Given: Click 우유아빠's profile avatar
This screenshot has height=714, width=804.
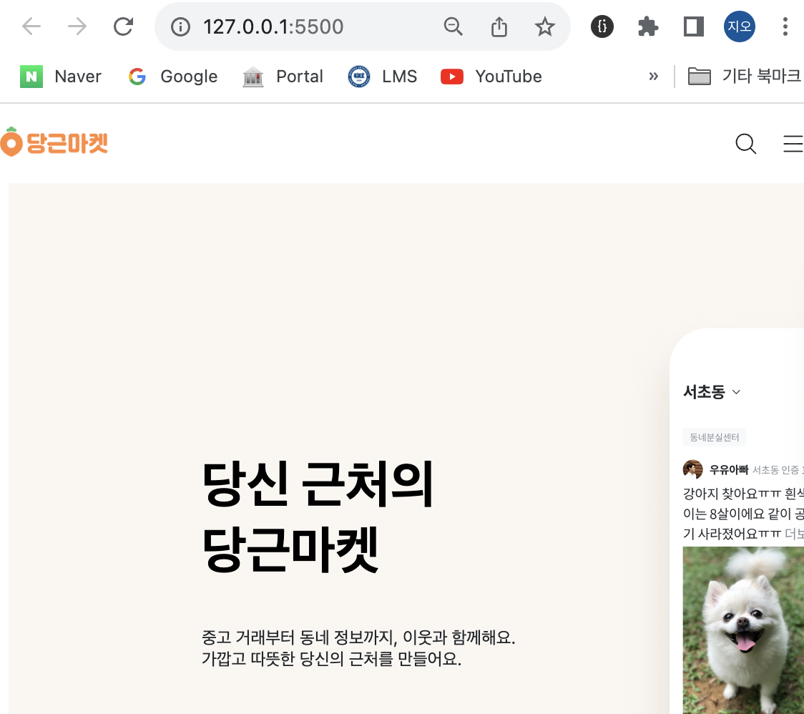Looking at the screenshot, I should click(x=692, y=469).
